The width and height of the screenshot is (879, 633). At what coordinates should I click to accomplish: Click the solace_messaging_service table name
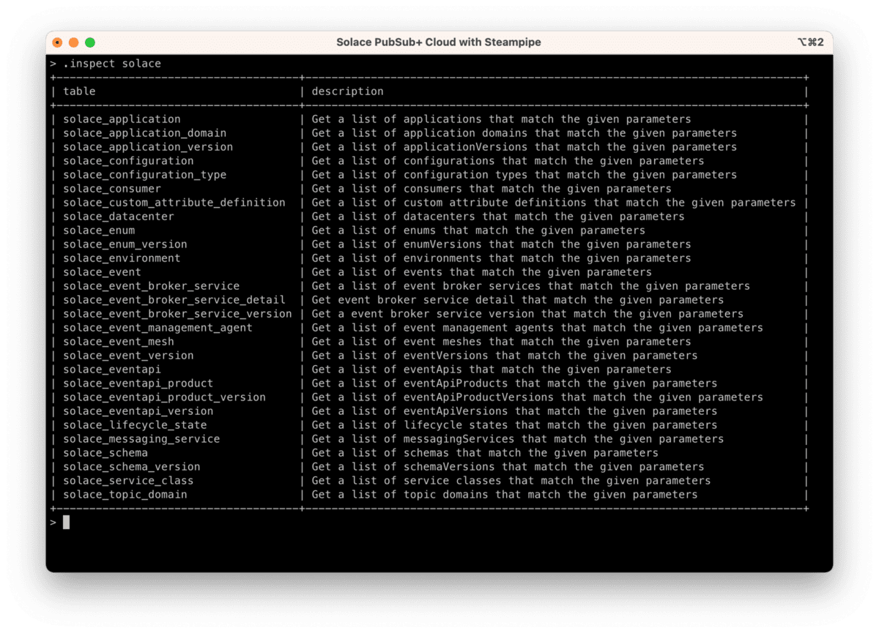tap(141, 438)
